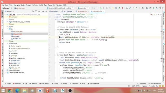Click the master Git branch in status bar
This screenshot has width=166, height=93.
pyautogui.click(x=152, y=86)
